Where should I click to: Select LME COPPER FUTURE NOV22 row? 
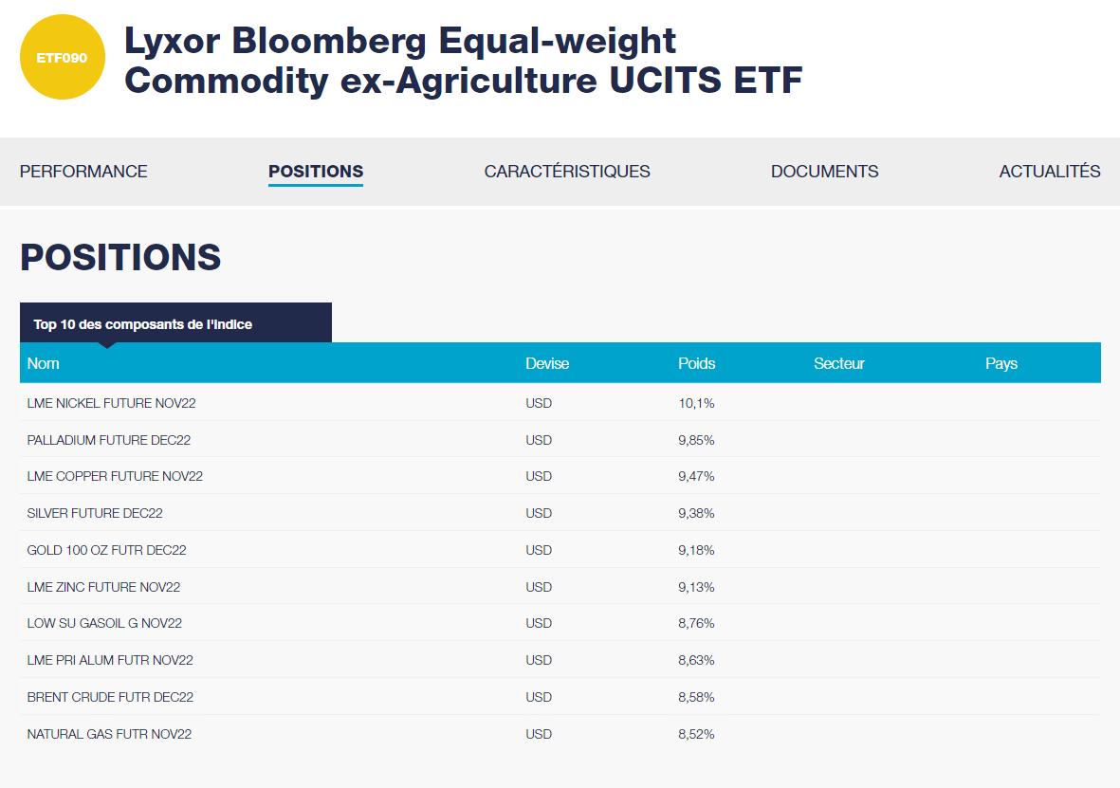click(115, 476)
